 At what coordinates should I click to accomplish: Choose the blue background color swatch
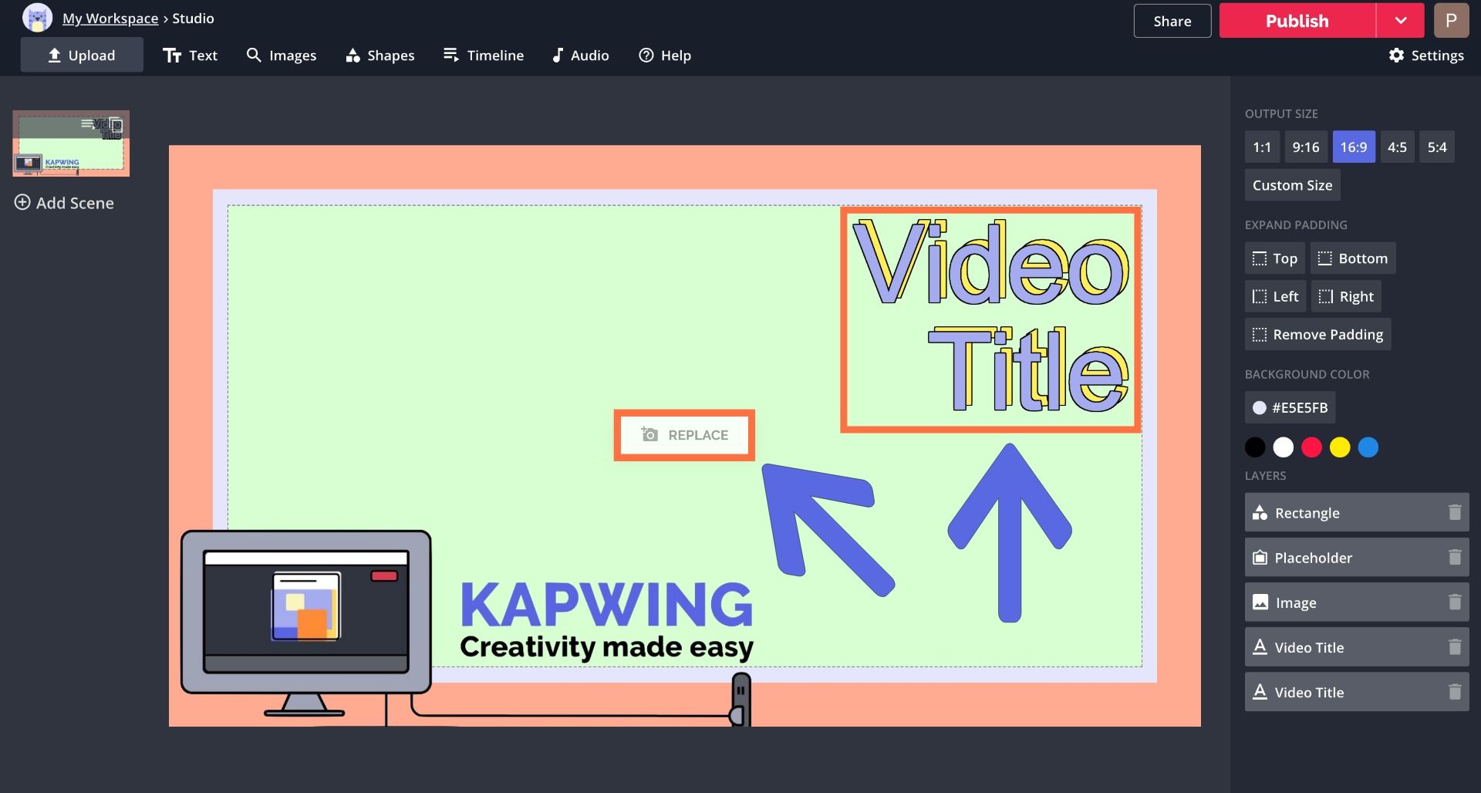[x=1368, y=447]
